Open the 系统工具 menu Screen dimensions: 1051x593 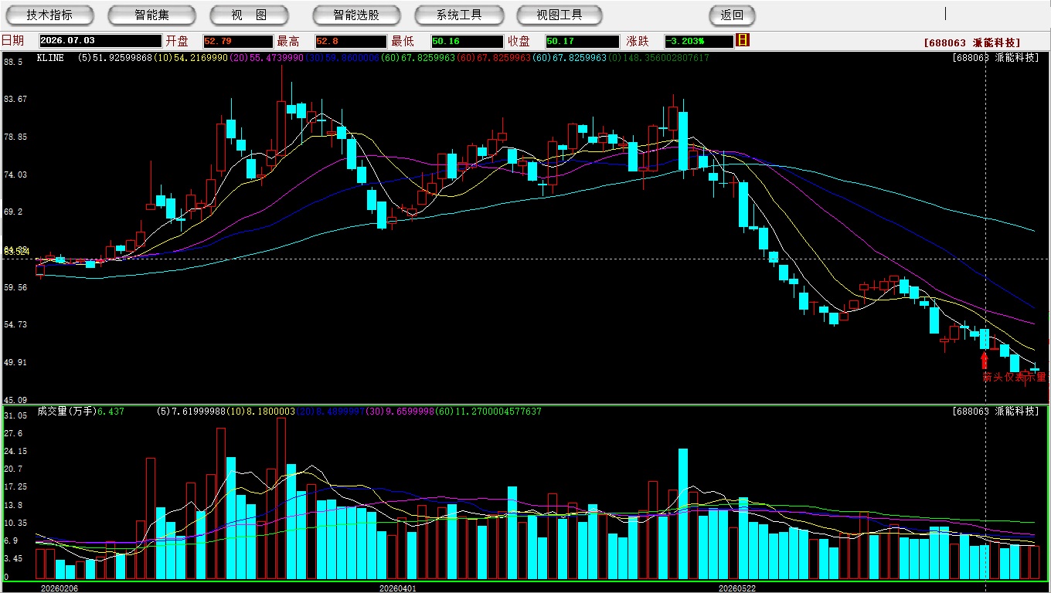point(459,15)
